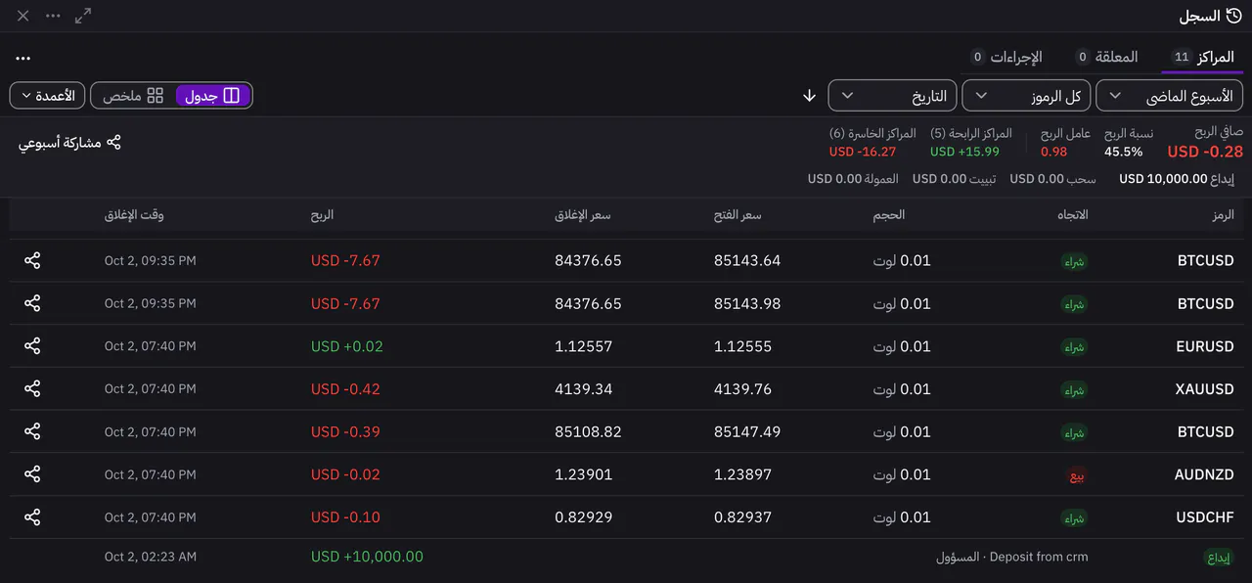Click the USD +10,000.00 deposit amount
Image resolution: width=1252 pixels, height=583 pixels.
coord(367,557)
